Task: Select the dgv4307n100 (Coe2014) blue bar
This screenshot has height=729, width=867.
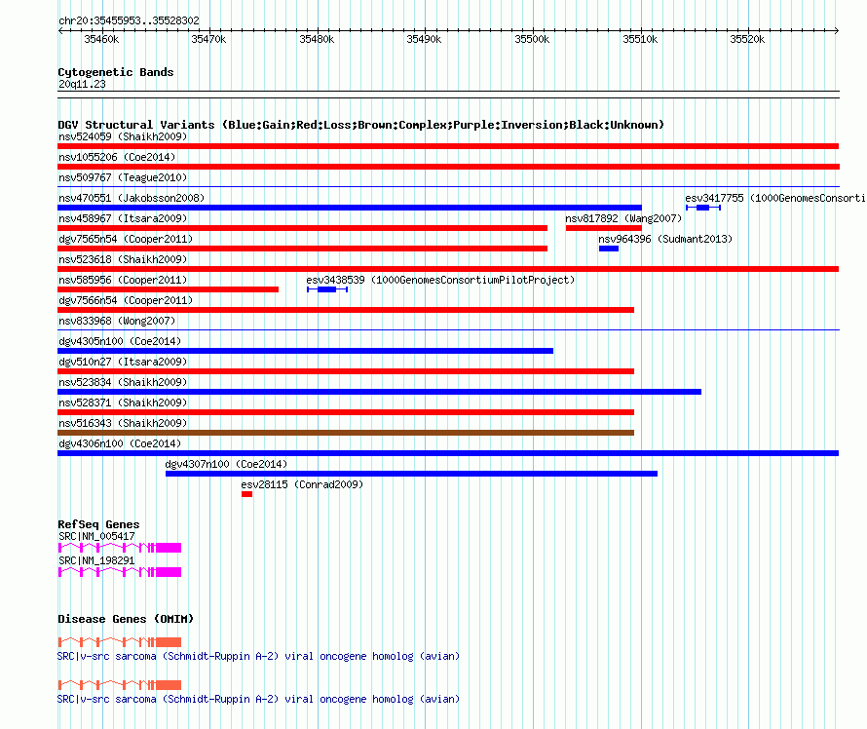Action: point(411,474)
